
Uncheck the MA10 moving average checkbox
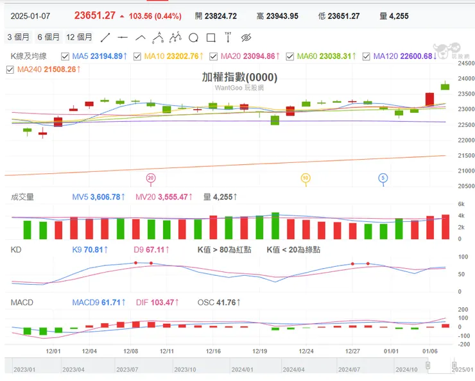click(x=137, y=56)
